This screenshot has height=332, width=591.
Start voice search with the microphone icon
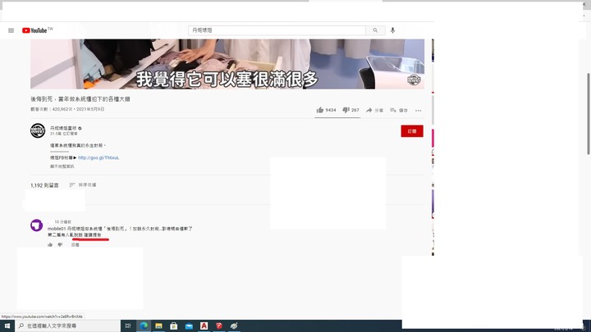(392, 30)
